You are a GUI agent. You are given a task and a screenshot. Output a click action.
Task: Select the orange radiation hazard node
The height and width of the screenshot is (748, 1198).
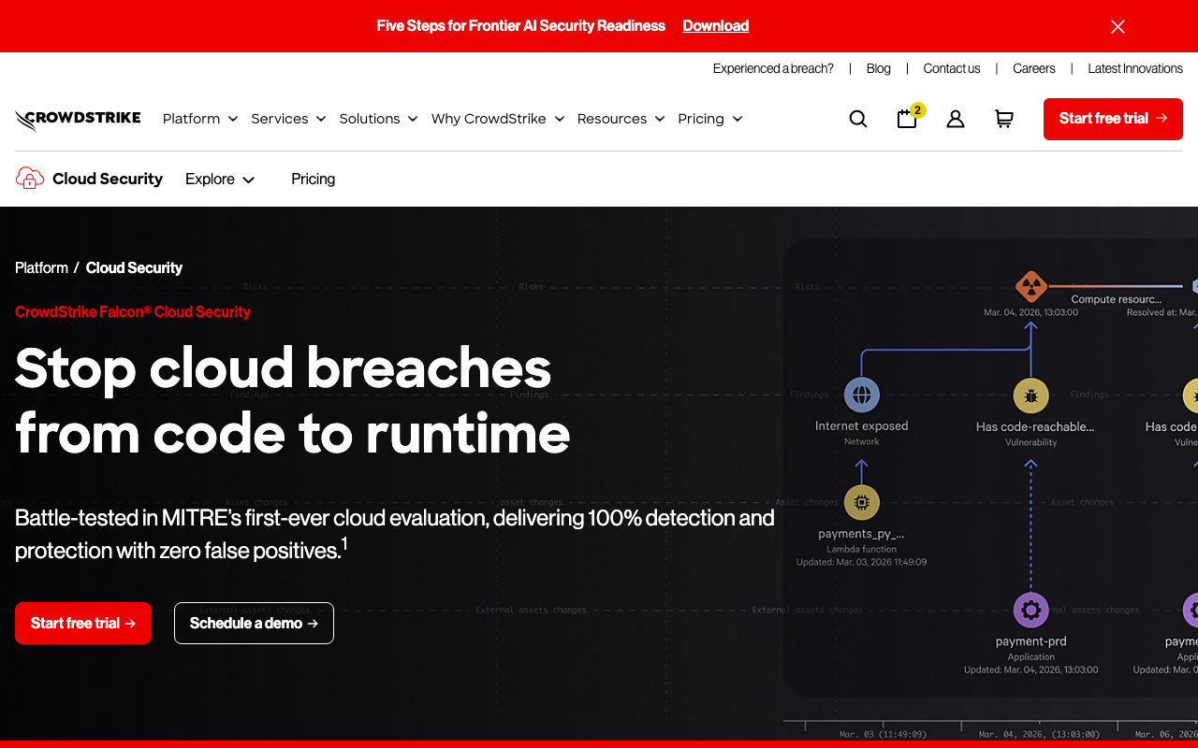pos(1030,286)
